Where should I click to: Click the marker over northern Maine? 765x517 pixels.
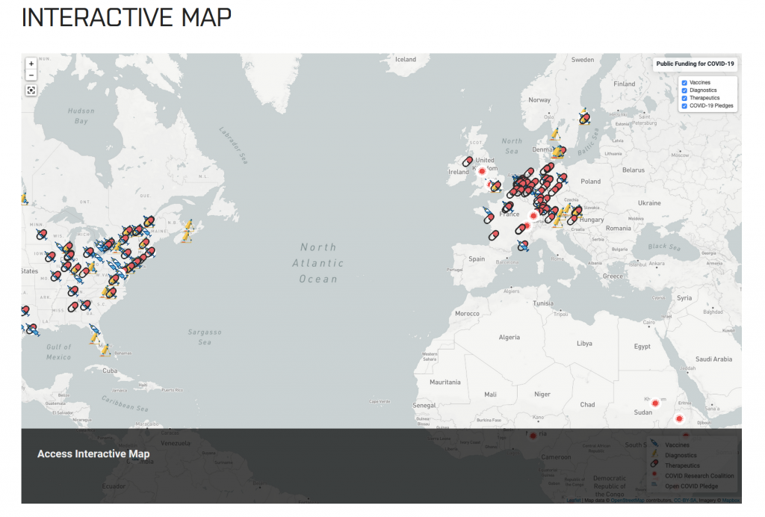[x=149, y=221]
